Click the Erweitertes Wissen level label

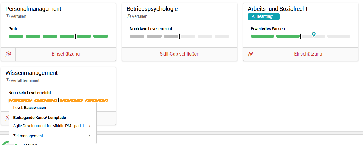pos(268,29)
